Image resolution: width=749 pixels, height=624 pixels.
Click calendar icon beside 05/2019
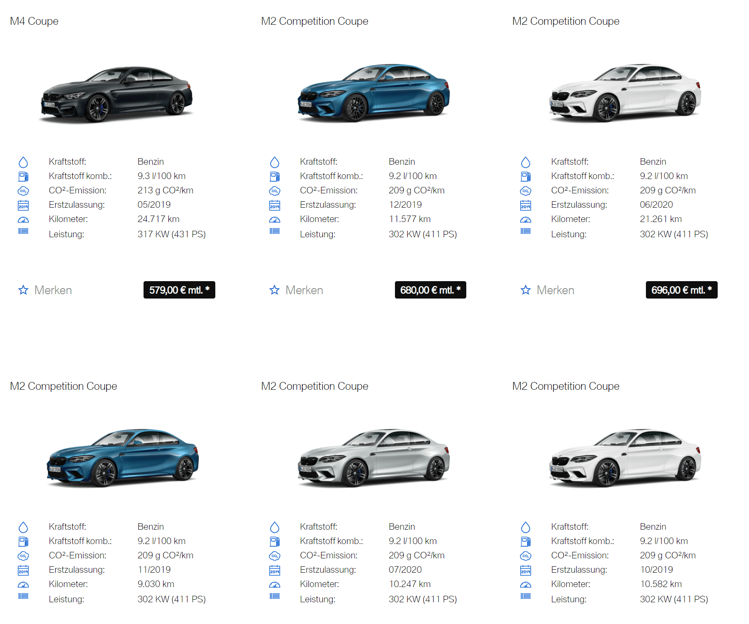(23, 205)
